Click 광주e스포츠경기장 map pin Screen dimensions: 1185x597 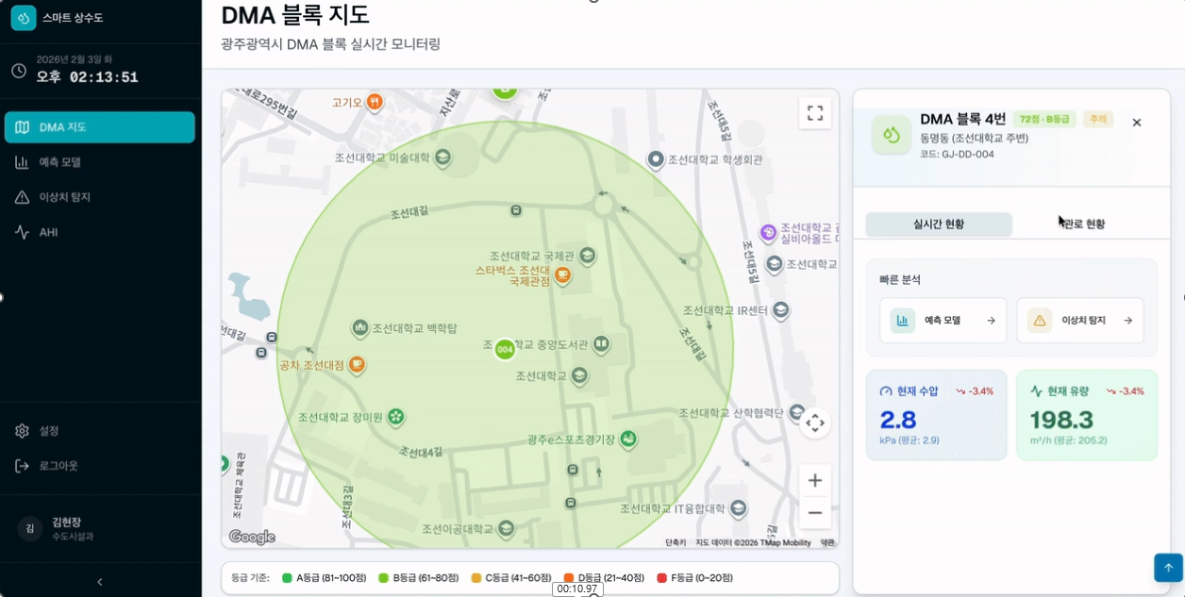pos(627,439)
